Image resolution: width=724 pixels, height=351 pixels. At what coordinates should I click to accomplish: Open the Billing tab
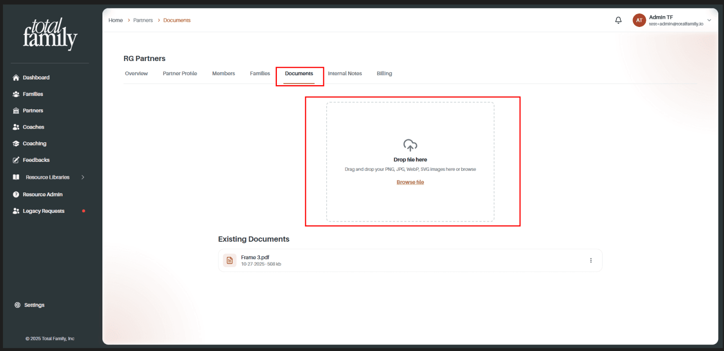(385, 74)
